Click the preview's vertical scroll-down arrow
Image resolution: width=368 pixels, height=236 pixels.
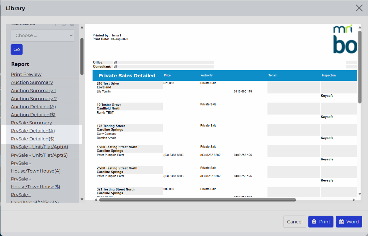[x=360, y=194]
